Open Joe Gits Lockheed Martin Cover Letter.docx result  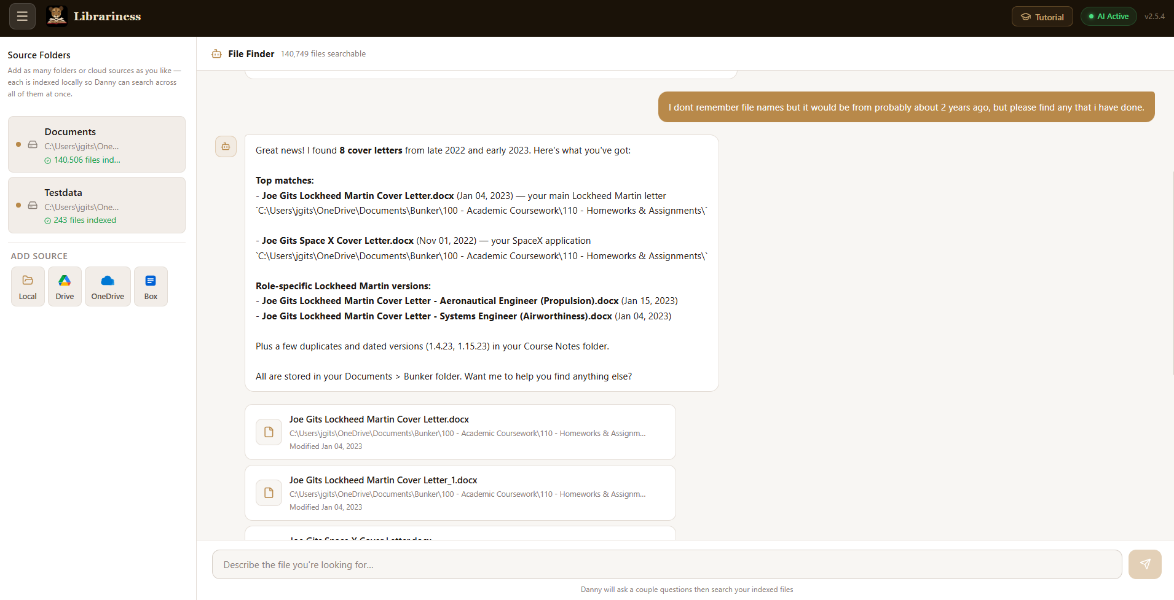[x=460, y=432]
